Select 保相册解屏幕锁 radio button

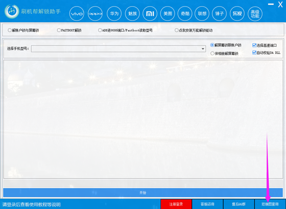coord(224,54)
